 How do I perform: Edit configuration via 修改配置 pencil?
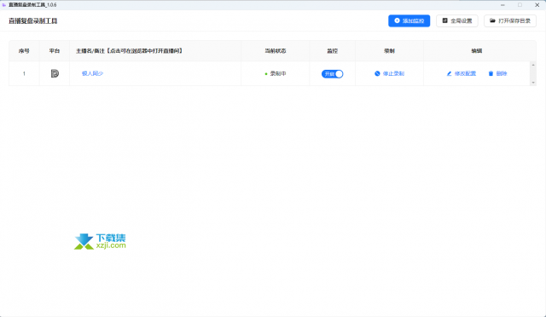click(461, 73)
